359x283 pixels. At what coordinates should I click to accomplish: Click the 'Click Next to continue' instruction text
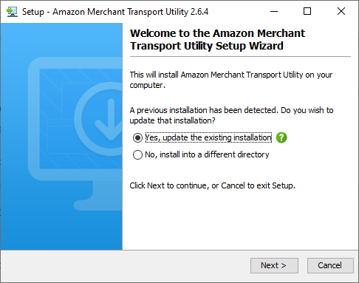(212, 185)
